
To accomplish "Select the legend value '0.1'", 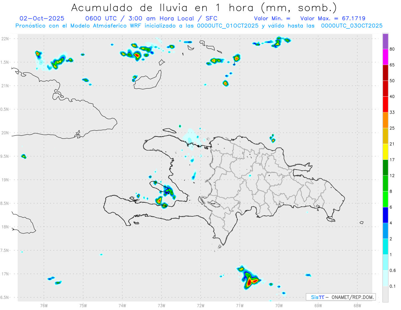I will tap(393, 286).
